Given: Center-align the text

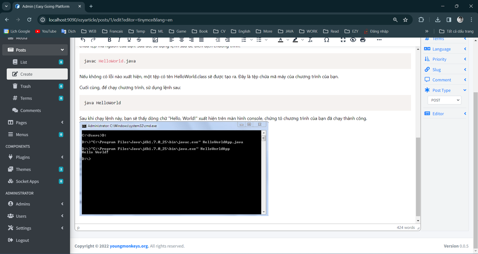Looking at the screenshot, I should 182,40.
